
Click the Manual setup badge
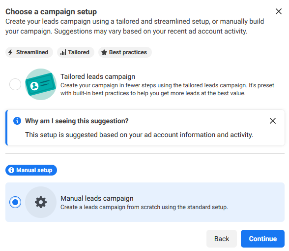point(31,170)
